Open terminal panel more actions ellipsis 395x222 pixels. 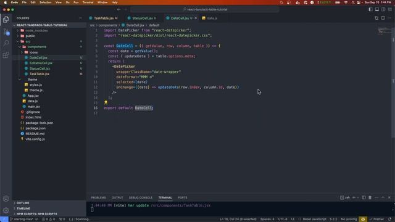(x=376, y=197)
